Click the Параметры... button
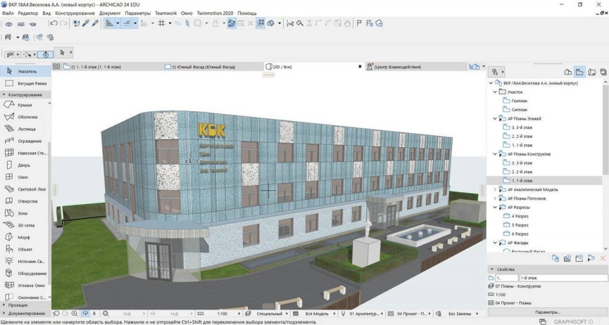The width and height of the screenshot is (609, 325). tap(547, 312)
